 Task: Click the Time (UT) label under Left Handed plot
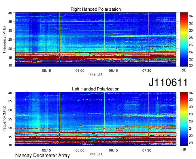pos(96,154)
